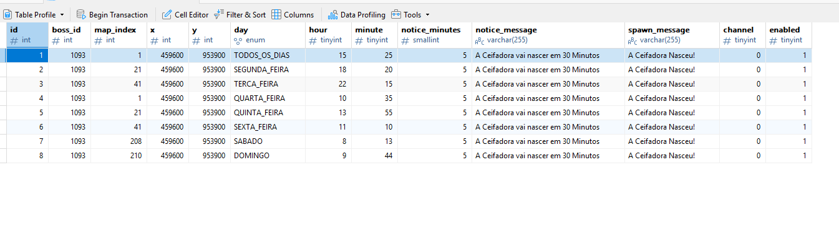This screenshot has height=228, width=839.
Task: Click y value 953900 in DOMINGO row
Action: tap(210, 155)
